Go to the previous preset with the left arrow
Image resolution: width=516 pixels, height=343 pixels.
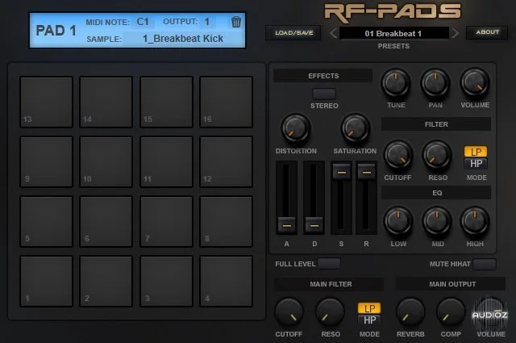[x=333, y=33]
